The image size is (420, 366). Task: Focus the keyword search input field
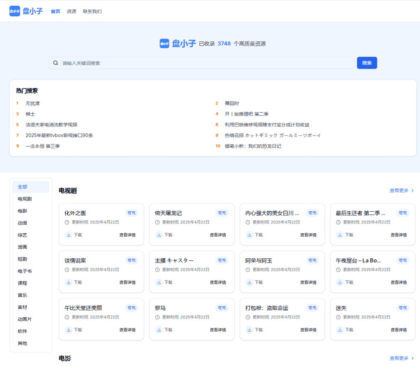205,63
